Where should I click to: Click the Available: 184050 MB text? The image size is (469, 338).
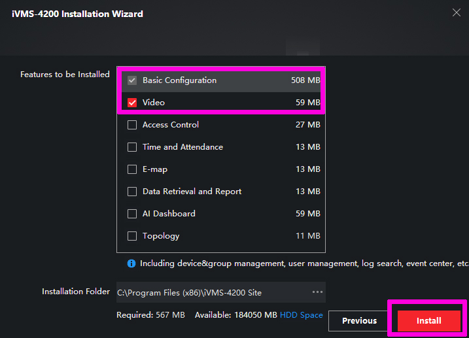click(x=235, y=315)
